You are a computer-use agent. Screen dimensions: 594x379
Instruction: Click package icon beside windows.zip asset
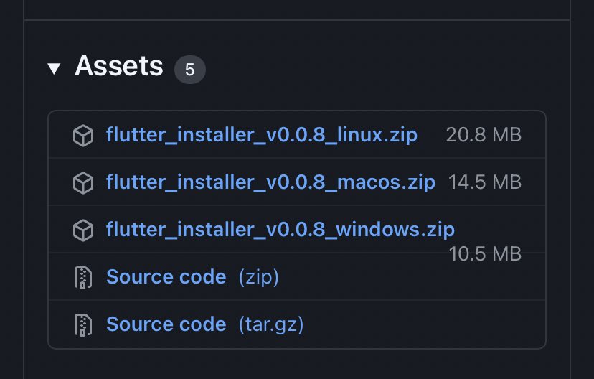tap(83, 230)
